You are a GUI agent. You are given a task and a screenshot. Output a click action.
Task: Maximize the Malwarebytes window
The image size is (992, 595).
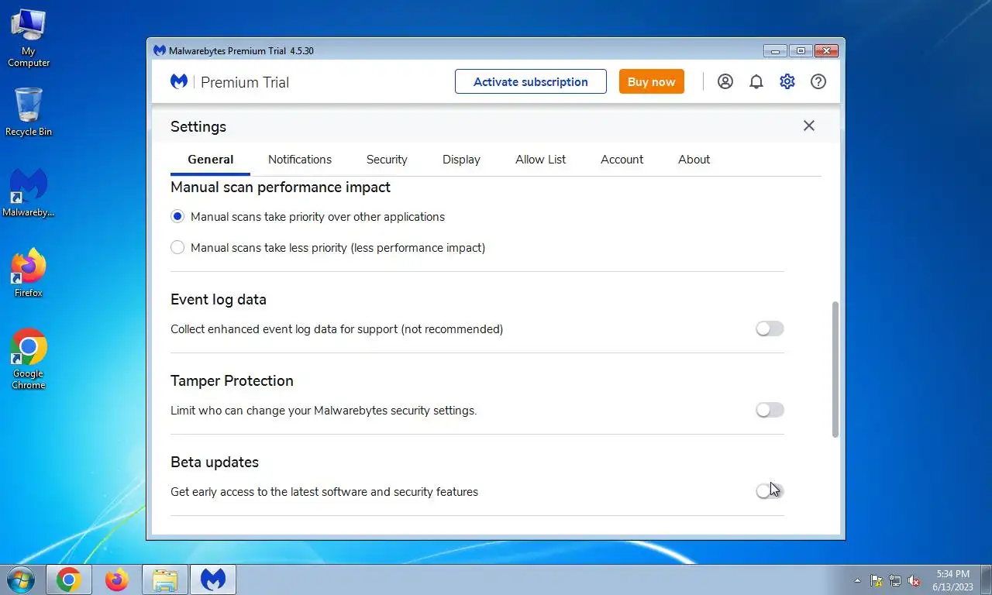[x=801, y=51]
